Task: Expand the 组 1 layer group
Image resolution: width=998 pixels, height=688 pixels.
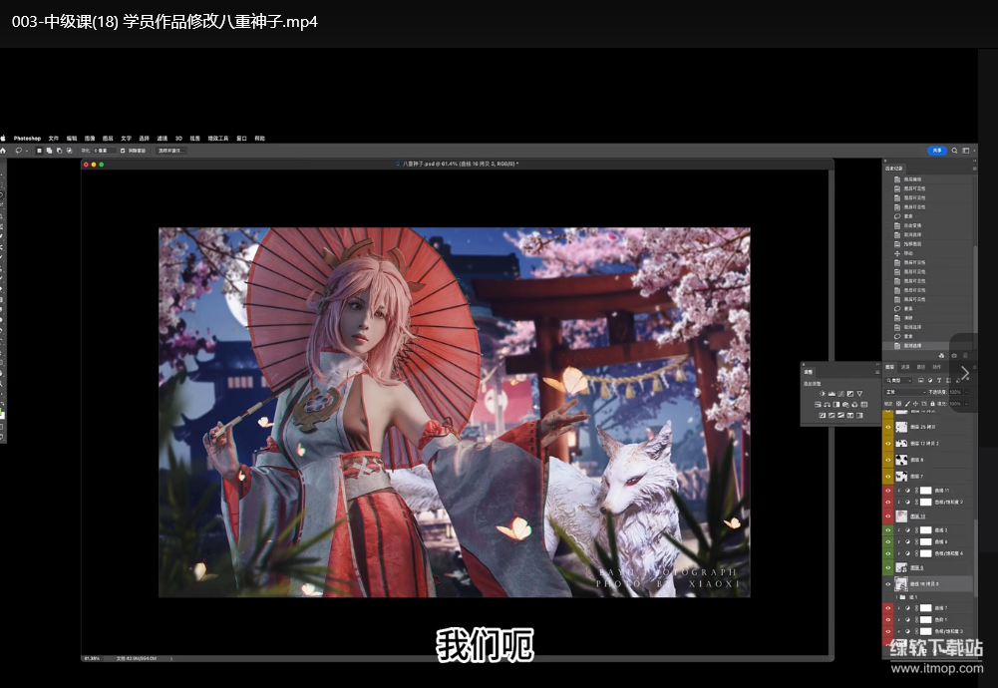Action: coord(896,597)
